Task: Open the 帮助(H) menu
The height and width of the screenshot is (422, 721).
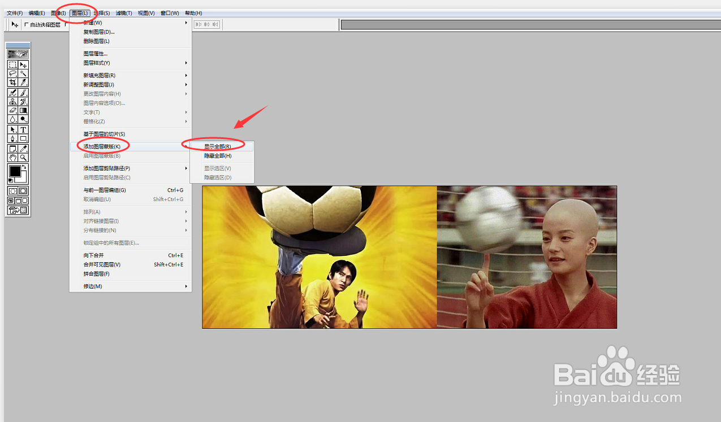Action: click(193, 13)
